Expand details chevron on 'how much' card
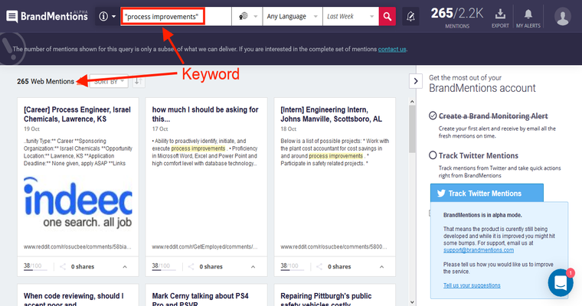The height and width of the screenshot is (306, 582). tap(253, 267)
